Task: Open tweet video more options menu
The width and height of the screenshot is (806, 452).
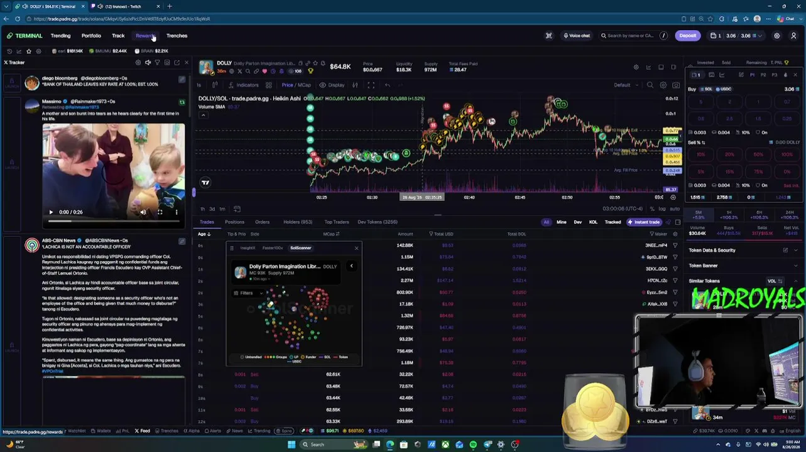Action: (176, 212)
